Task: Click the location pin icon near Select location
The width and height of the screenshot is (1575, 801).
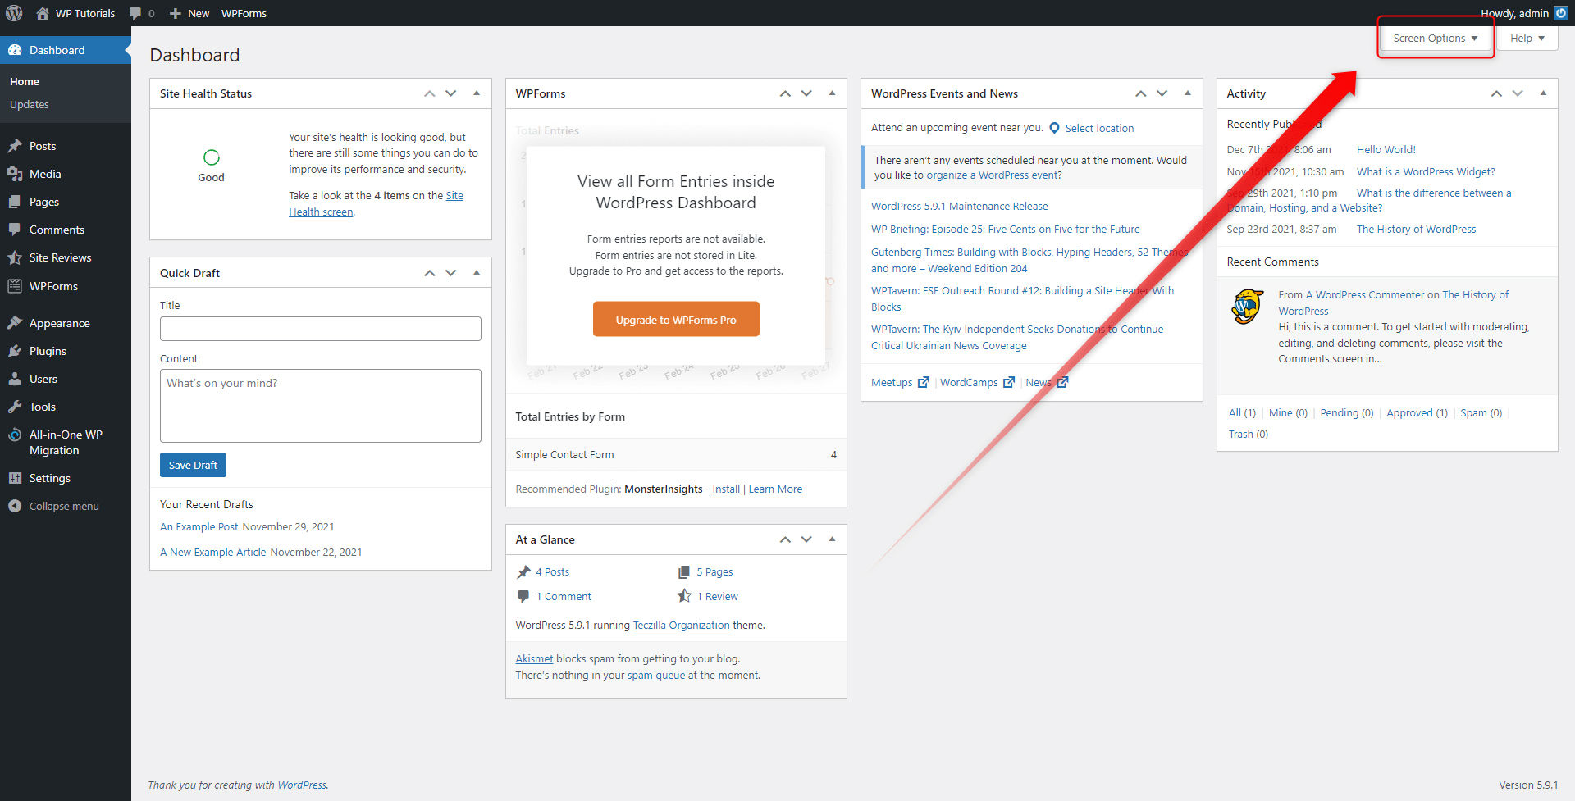Action: [1054, 128]
